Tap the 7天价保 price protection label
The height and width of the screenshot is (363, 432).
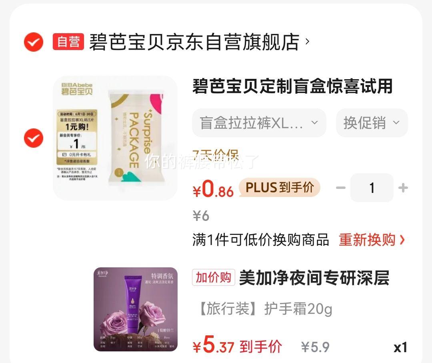pyautogui.click(x=215, y=156)
